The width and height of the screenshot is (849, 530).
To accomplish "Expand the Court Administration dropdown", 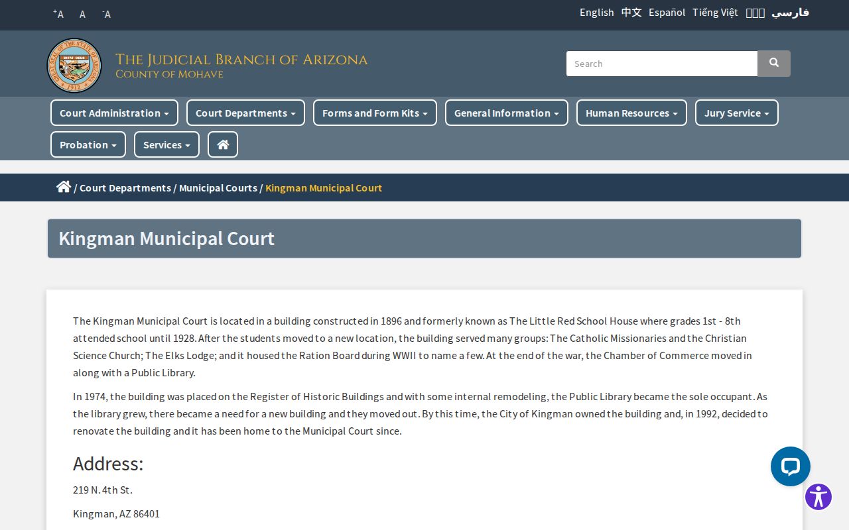I will (x=114, y=113).
